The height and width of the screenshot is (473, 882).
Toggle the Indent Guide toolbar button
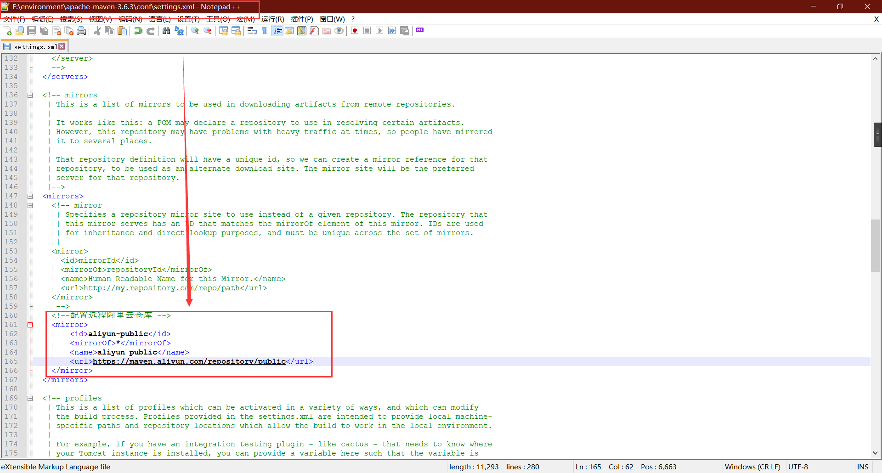(277, 31)
